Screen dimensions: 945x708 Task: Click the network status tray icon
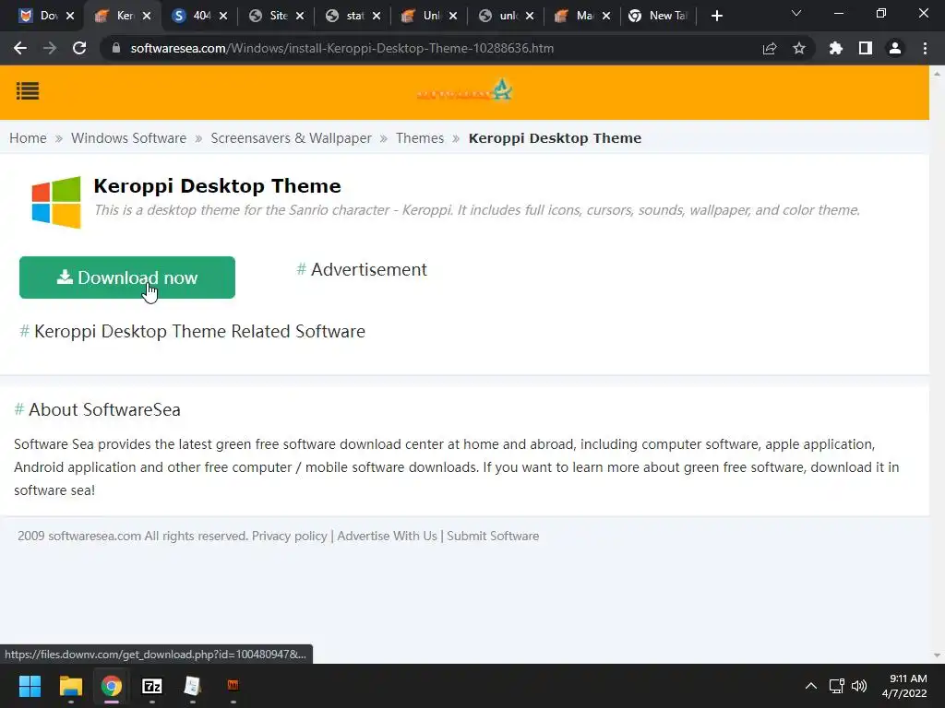click(x=836, y=686)
